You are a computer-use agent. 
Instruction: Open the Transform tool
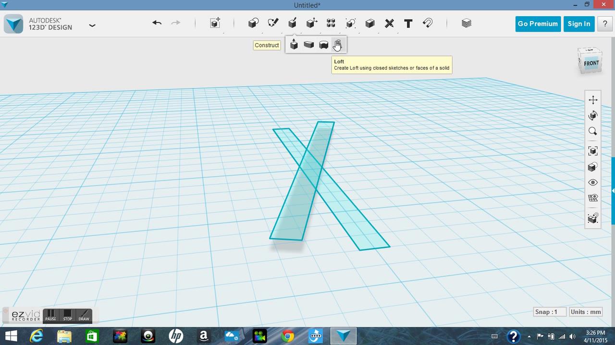(x=215, y=23)
